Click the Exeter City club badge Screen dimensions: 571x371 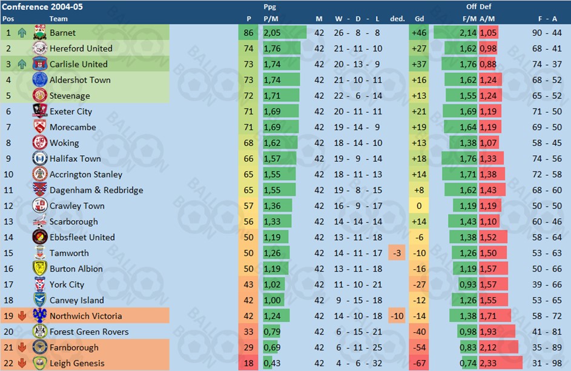(40, 111)
